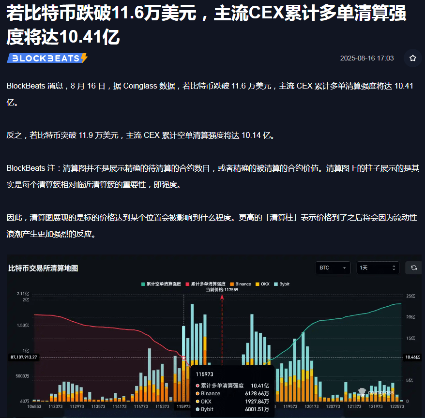Click the paragraph beginning 反之，若比特币突破
Viewport: 425px width, 418px height.
click(x=140, y=135)
